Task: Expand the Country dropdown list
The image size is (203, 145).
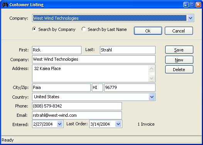Action: coord(152,97)
